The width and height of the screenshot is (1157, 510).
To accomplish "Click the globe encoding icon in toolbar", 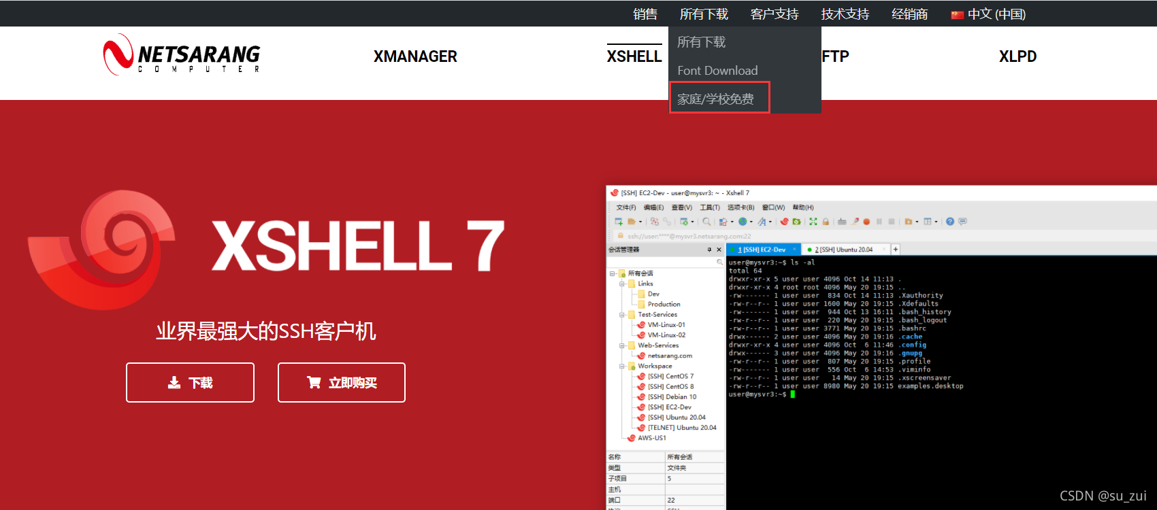I will pyautogui.click(x=743, y=222).
